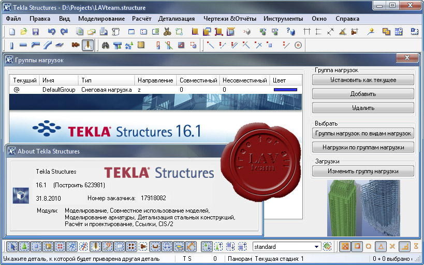The height and width of the screenshot is (265, 424).
Task: Open the Файл menu
Action: point(13,19)
